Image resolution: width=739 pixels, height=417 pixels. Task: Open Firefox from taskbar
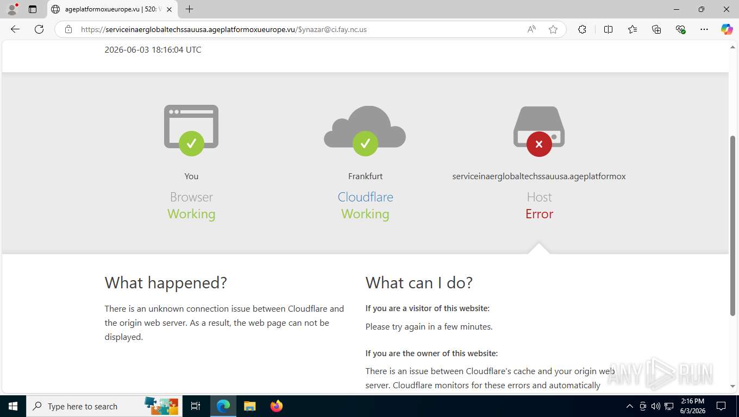[x=276, y=406]
